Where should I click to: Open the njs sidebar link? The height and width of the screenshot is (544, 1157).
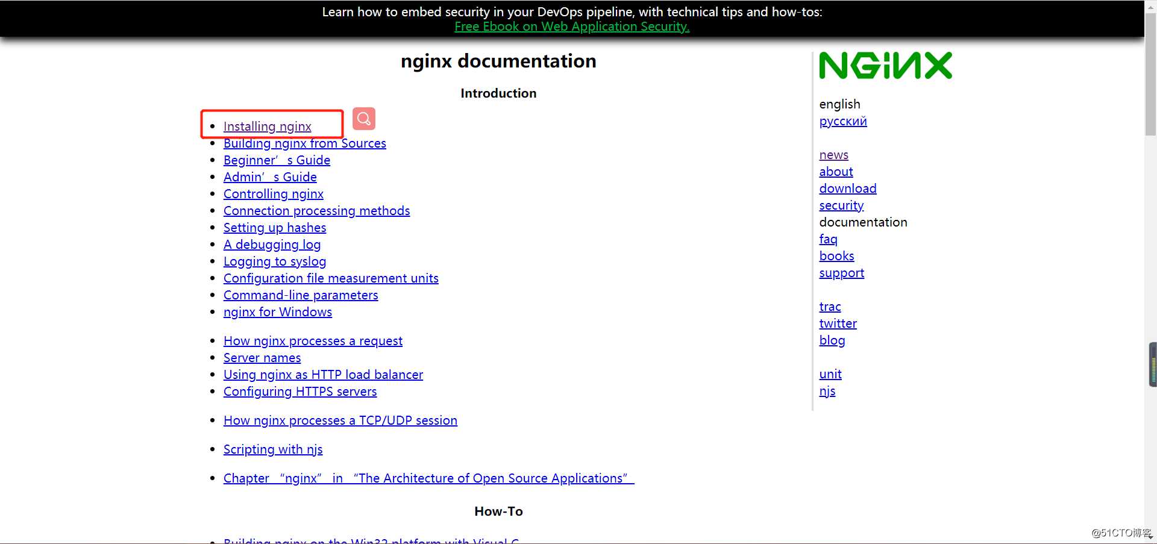click(827, 391)
